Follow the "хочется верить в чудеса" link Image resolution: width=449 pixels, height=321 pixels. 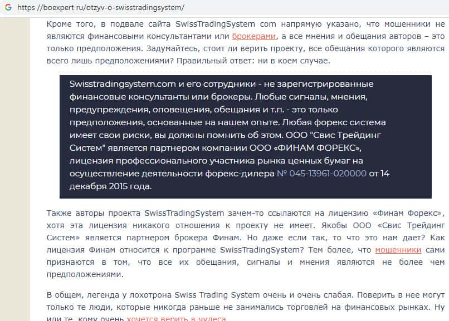tap(177, 318)
